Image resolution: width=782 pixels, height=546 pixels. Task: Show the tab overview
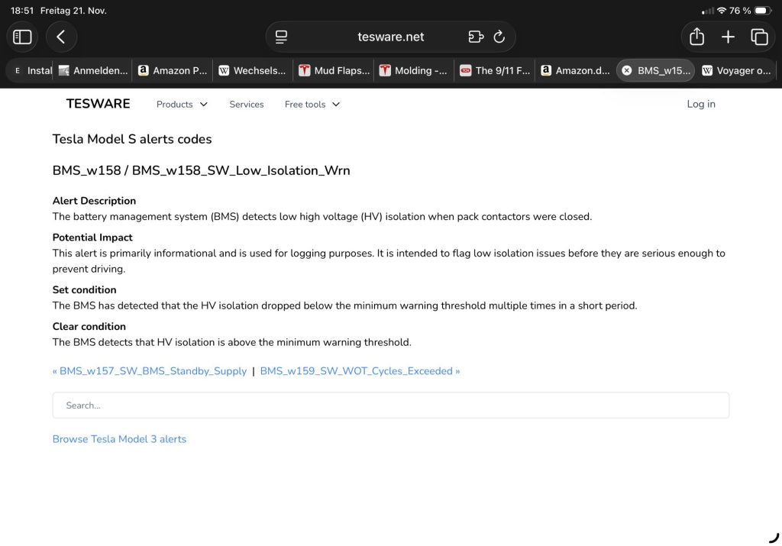(759, 37)
